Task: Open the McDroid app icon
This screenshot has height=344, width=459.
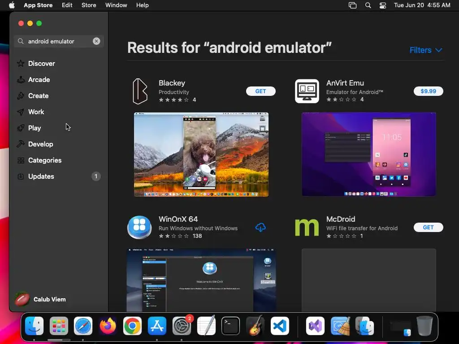Action: 307,227
